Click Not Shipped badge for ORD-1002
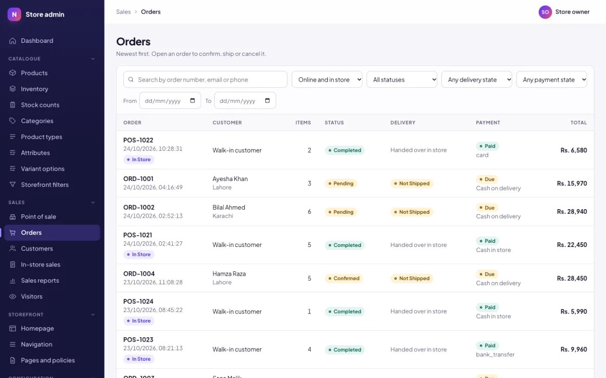Image resolution: width=606 pixels, height=378 pixels. point(412,212)
